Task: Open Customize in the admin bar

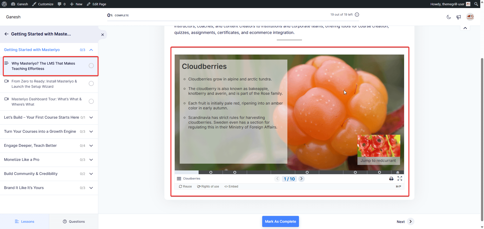Action: 43,4
